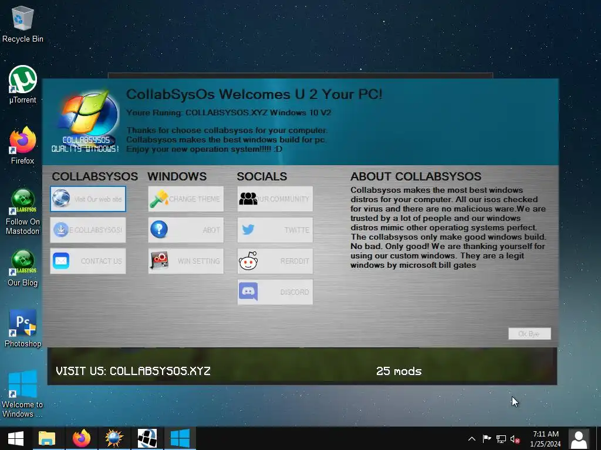Click the SOCIALS column heading
The width and height of the screenshot is (601, 450).
click(262, 176)
